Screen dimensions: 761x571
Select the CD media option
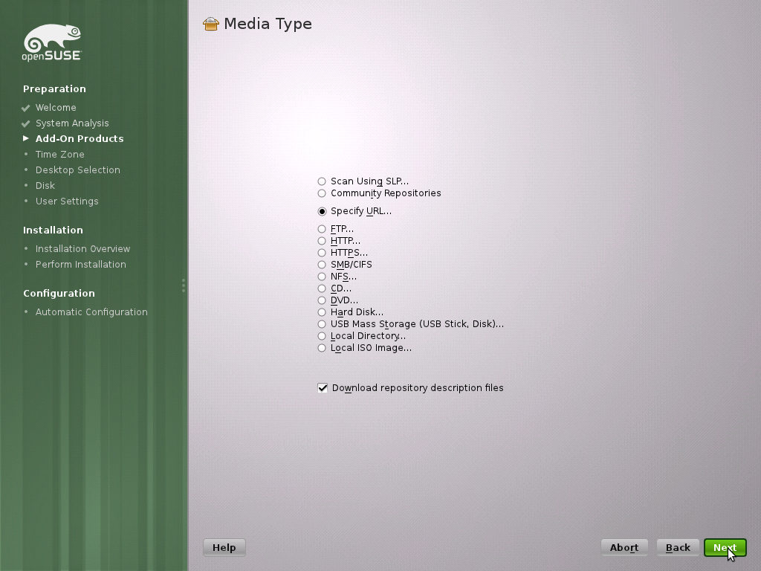pos(322,288)
